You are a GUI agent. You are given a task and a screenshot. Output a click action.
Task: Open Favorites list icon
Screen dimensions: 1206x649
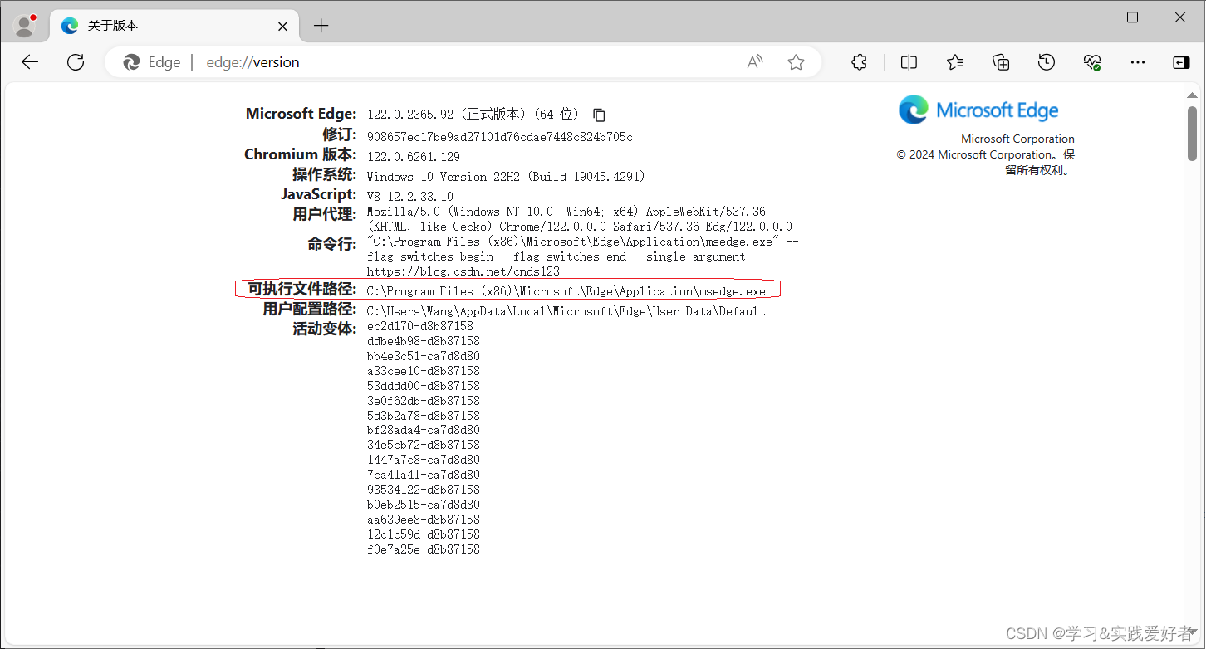955,62
